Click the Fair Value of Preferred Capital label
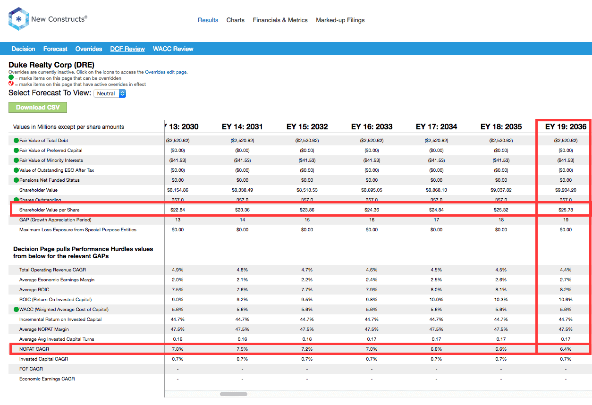The image size is (592, 405). (51, 150)
